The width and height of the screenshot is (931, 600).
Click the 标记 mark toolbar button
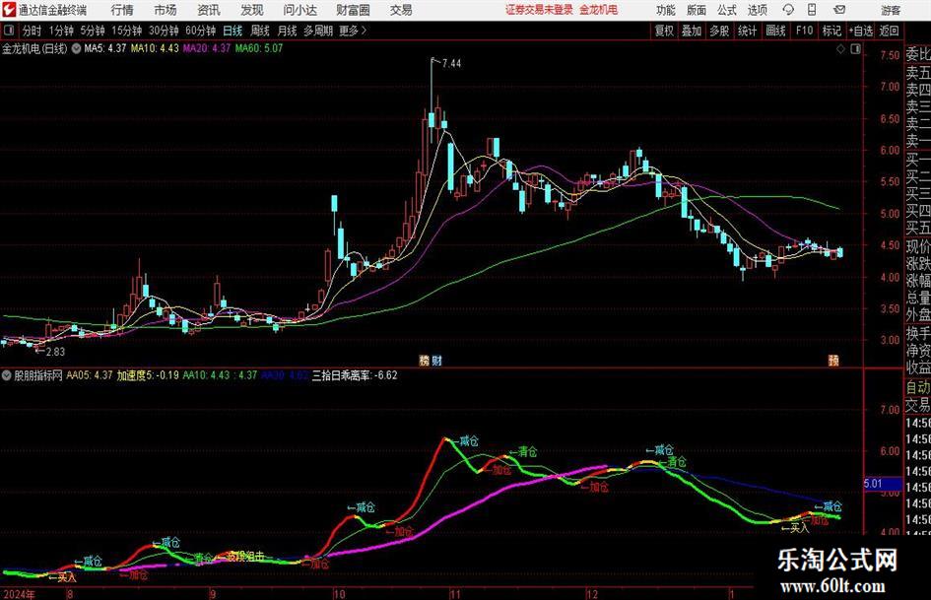point(831,31)
